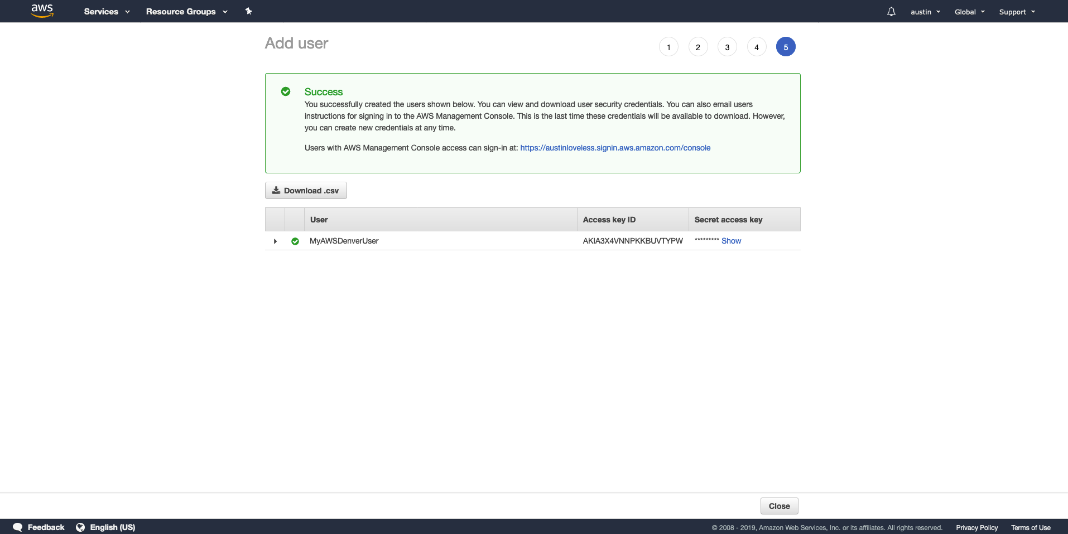Viewport: 1068px width, 534px height.
Task: Expand the MyAWSDenverUser row details
Action: pos(275,241)
